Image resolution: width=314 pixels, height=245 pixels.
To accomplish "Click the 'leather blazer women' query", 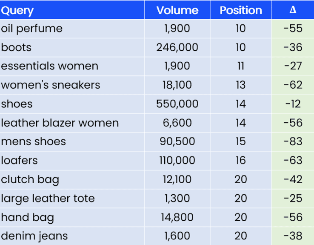I will (x=60, y=123).
